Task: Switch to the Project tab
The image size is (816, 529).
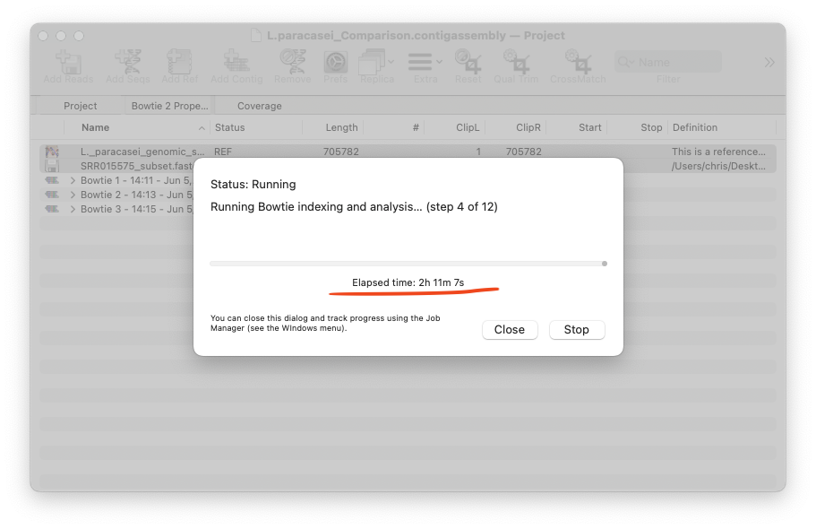Action: [81, 106]
